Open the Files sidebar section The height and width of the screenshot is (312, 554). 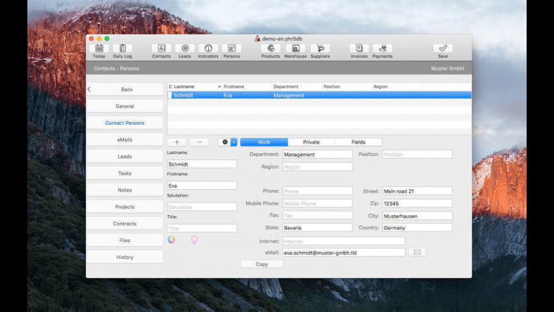click(125, 240)
